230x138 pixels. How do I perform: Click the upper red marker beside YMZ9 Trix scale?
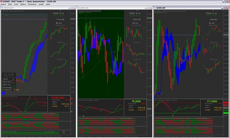pos(72,99)
